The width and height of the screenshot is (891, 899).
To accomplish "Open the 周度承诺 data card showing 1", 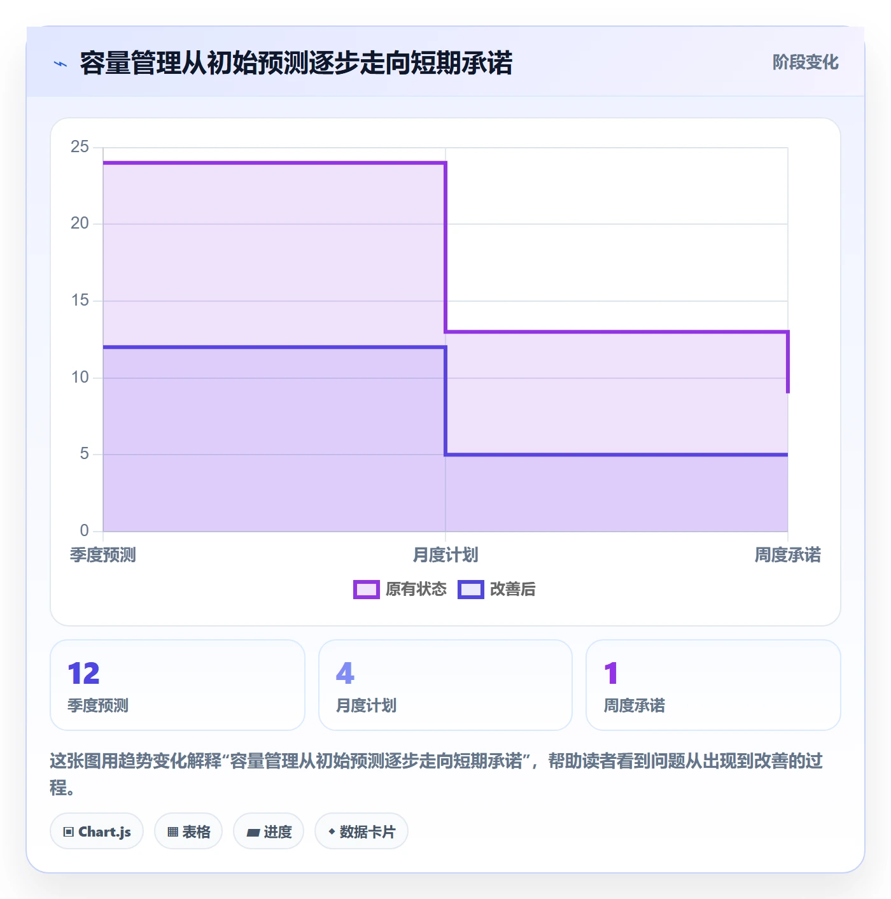I will [x=713, y=685].
